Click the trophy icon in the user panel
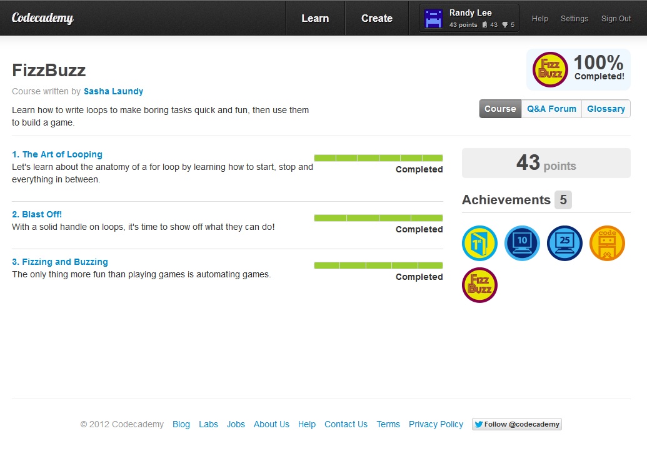Viewport: 647px width, 451px height. click(504, 25)
